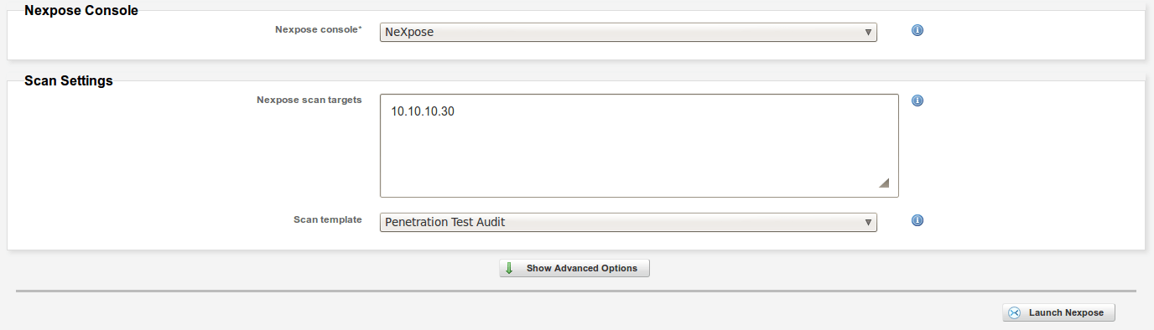1154x330 pixels.
Task: Click the 10.10.10.30 target address text
Action: pos(423,111)
